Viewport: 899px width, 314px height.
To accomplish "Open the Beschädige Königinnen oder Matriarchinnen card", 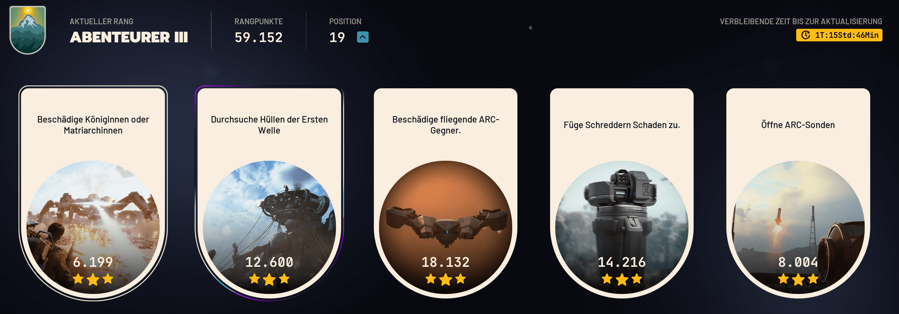I will click(93, 193).
